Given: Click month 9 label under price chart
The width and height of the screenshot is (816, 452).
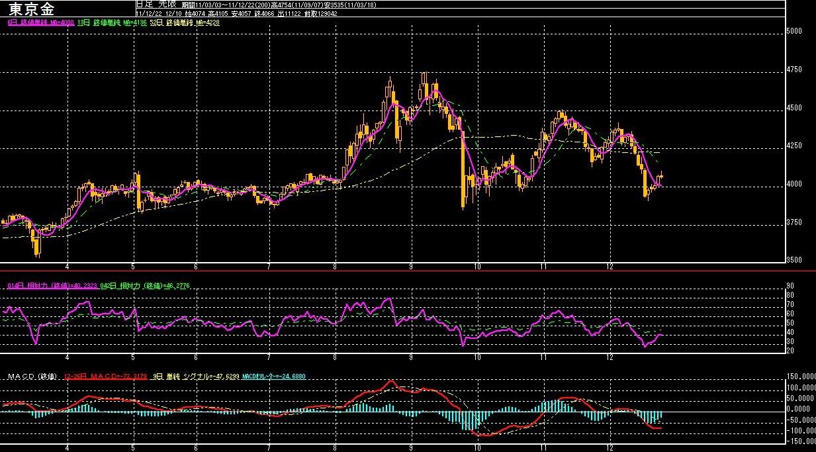Looking at the screenshot, I should point(411,266).
